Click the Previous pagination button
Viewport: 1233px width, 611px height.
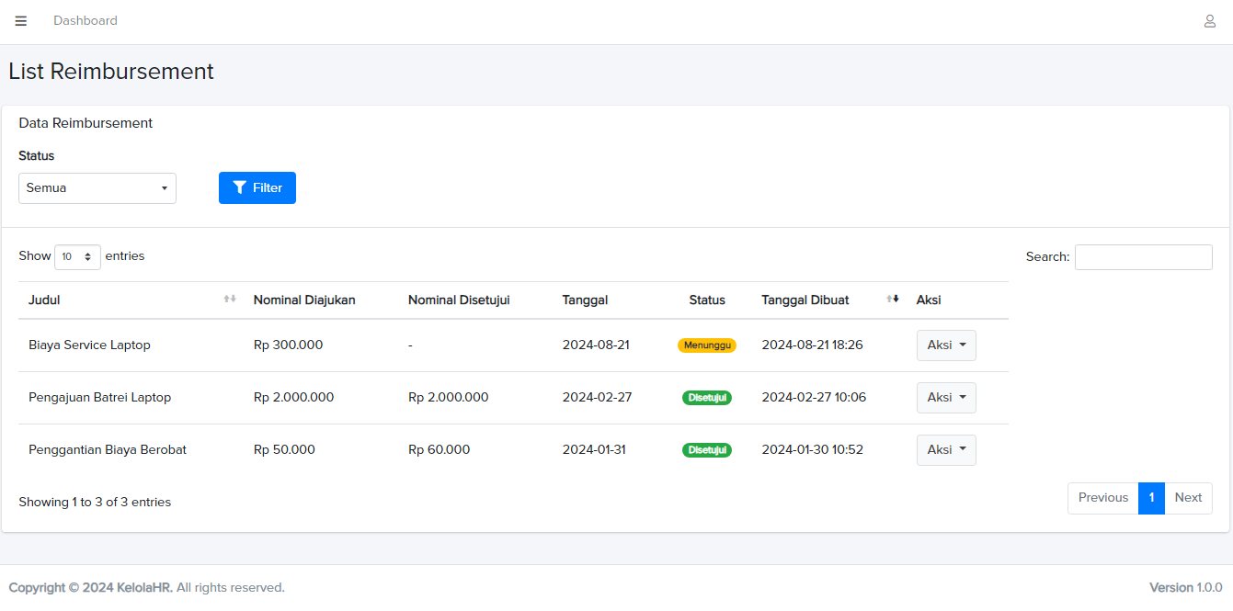tap(1102, 498)
